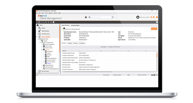Image resolution: width=193 pixels, height=103 pixels.
Task: Click the refresh icon in dark toolbar
Action: (37, 22)
